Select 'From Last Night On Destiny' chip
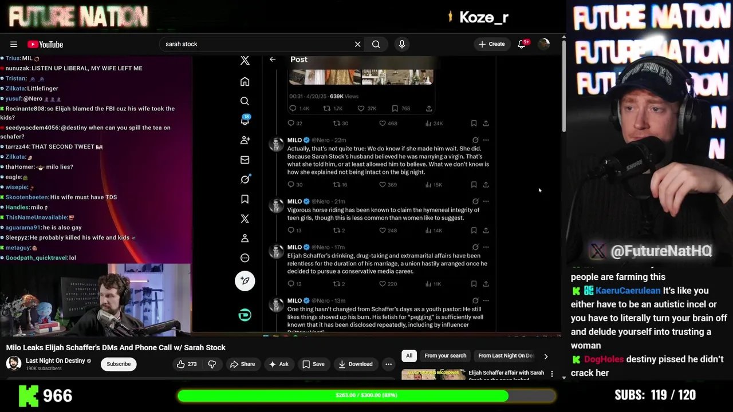This screenshot has width=733, height=412. (506, 356)
